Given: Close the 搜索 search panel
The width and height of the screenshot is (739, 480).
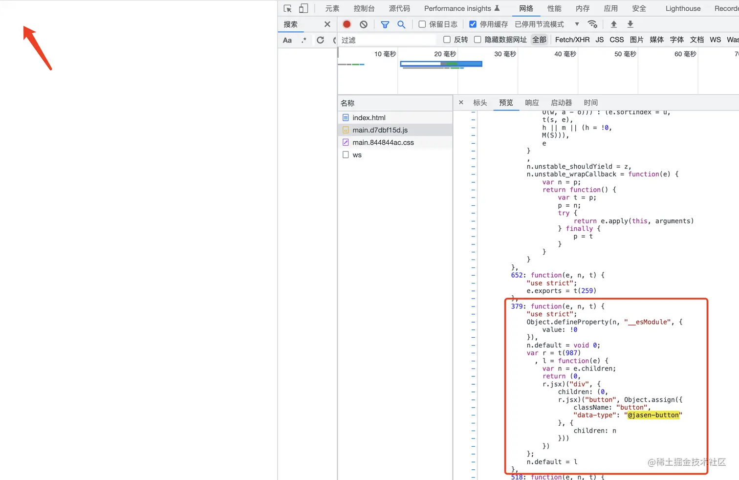Looking at the screenshot, I should tap(327, 24).
